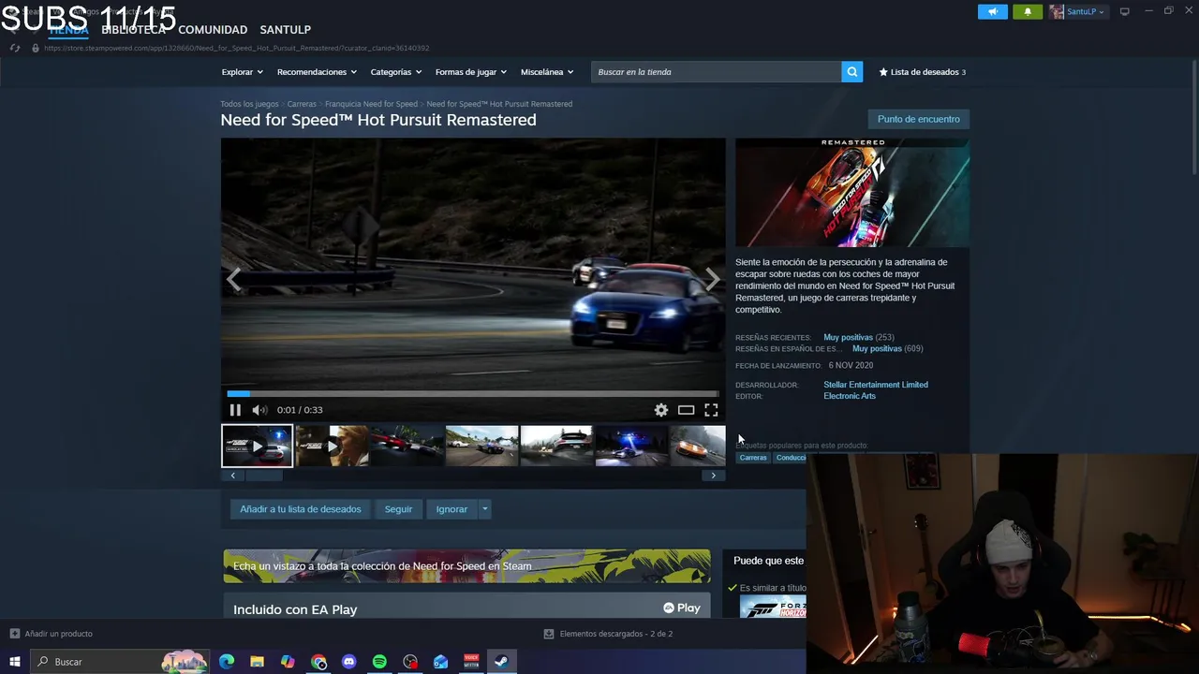This screenshot has width=1199, height=674.
Task: Expand the Miscelánea menu
Action: [547, 72]
